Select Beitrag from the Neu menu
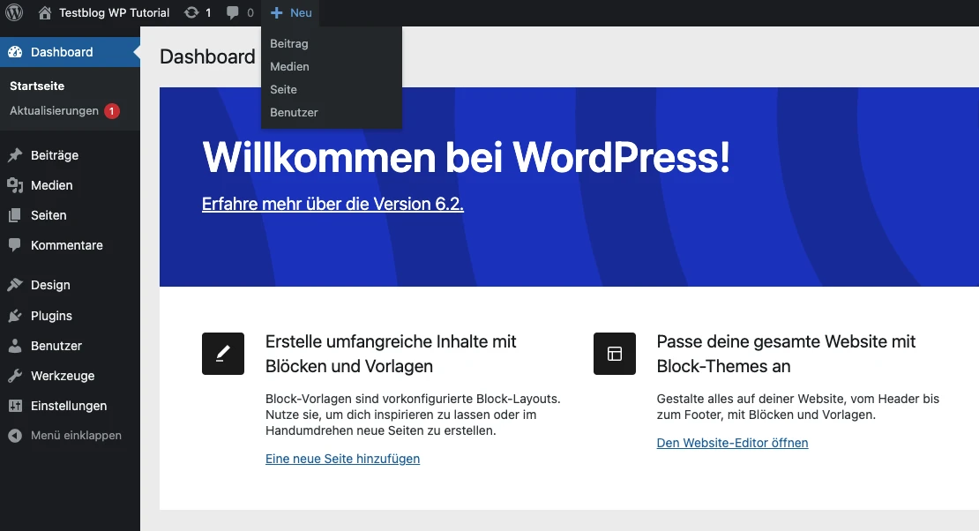The image size is (979, 531). click(x=288, y=43)
